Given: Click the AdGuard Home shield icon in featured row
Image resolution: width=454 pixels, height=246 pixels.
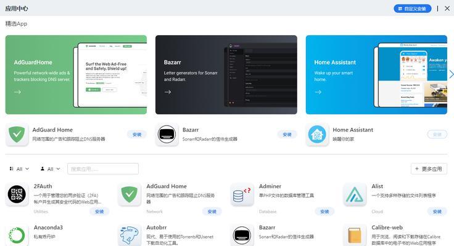Looking at the screenshot, I should pos(17,134).
